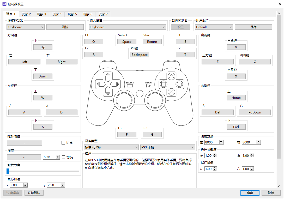Click the D-pad down arrow on controller image
Viewport: 284px width, 199px height.
pyautogui.click(x=108, y=91)
